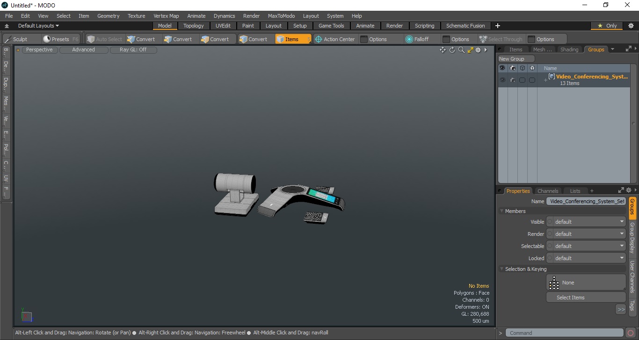639x340 pixels.
Task: Expand the Video_Conferencing_System group with plus
Action: (x=545, y=80)
